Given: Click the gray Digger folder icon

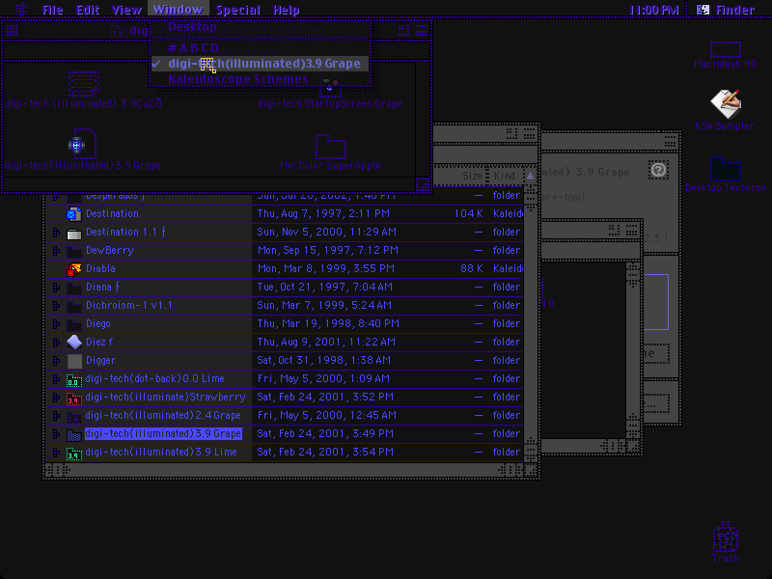Looking at the screenshot, I should (x=74, y=361).
